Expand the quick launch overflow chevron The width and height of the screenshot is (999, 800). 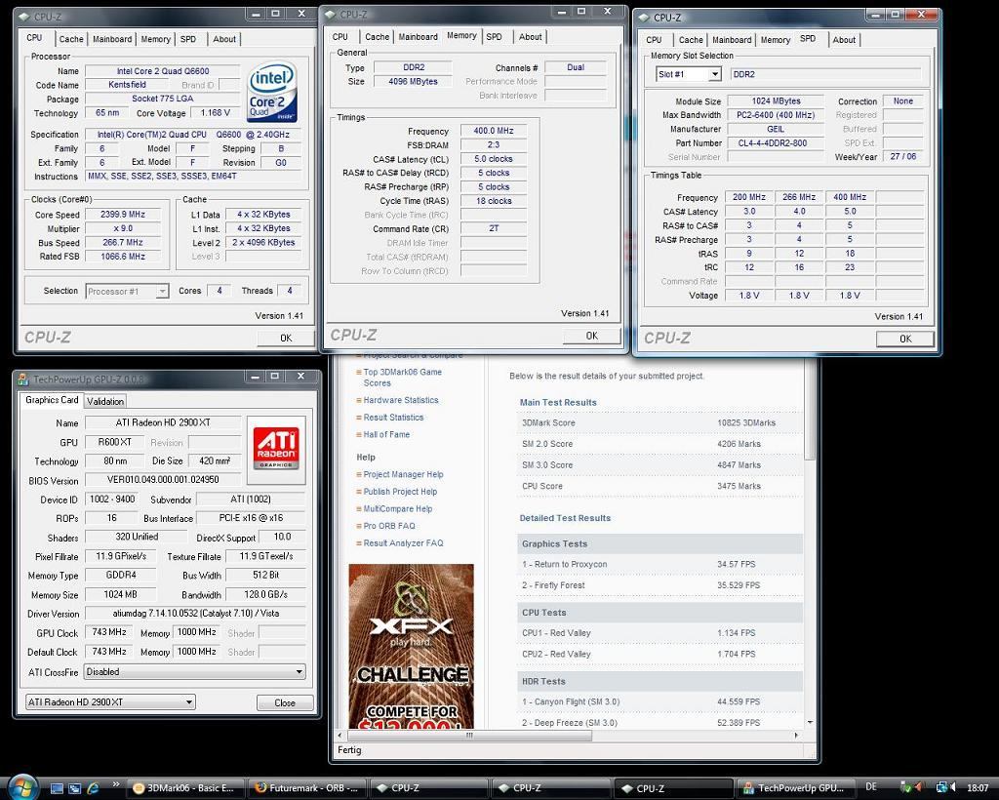pos(115,784)
